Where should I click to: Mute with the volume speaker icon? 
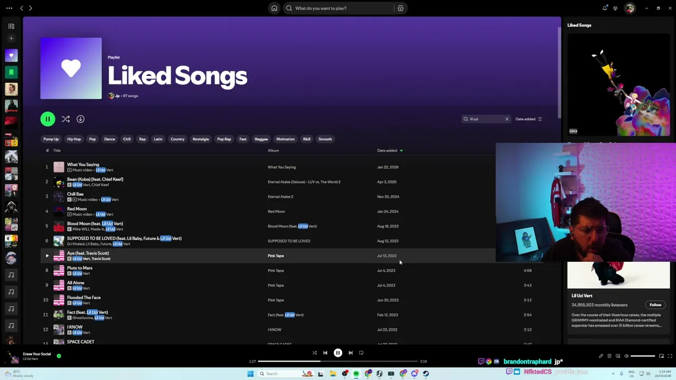click(x=626, y=356)
